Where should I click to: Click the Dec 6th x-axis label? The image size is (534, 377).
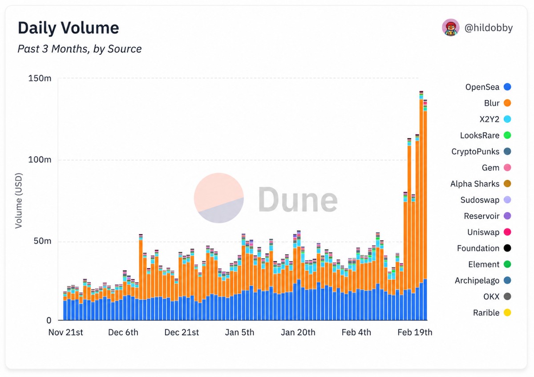123,332
